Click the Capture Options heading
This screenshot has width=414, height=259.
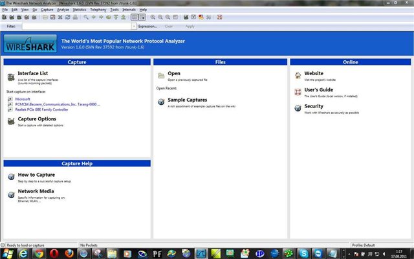tap(37, 119)
